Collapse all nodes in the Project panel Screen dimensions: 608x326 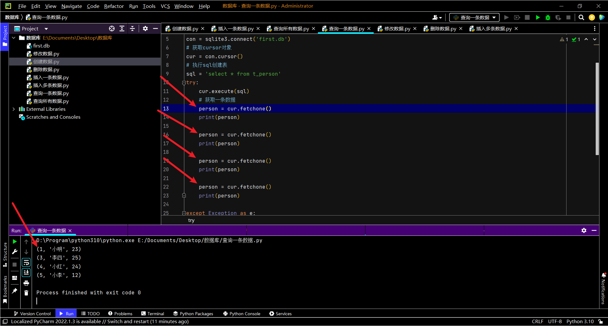[132, 28]
